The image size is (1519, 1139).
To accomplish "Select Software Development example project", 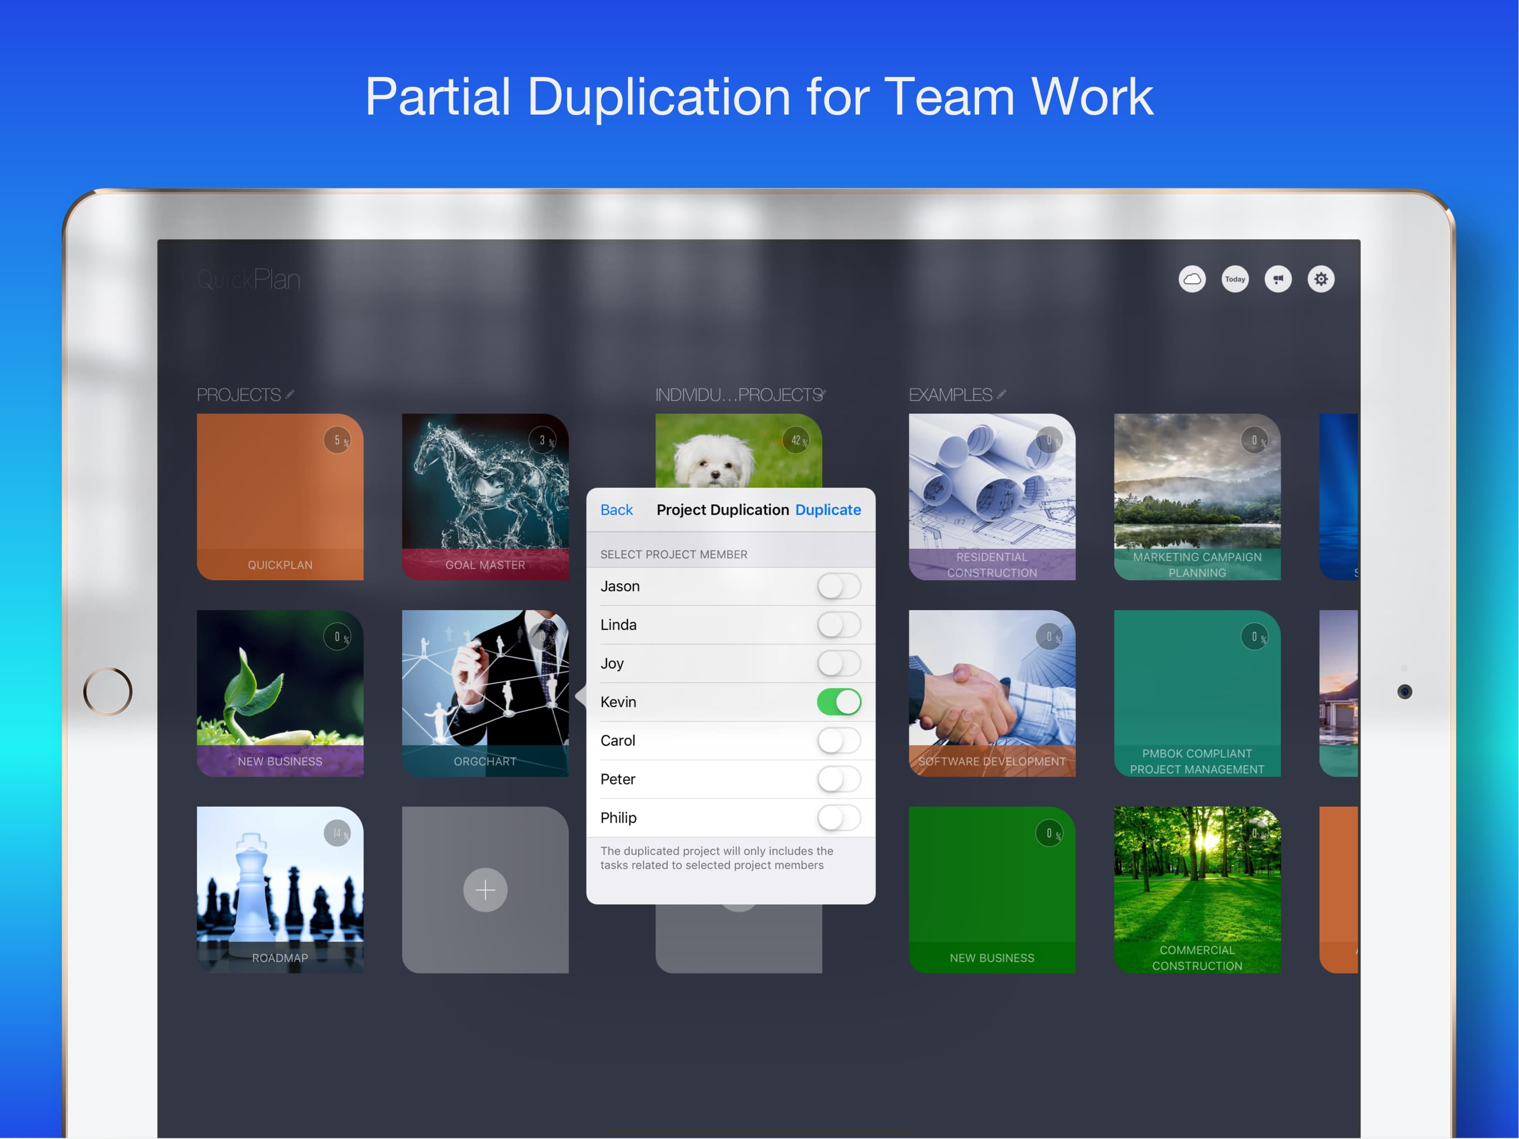I will (x=991, y=692).
